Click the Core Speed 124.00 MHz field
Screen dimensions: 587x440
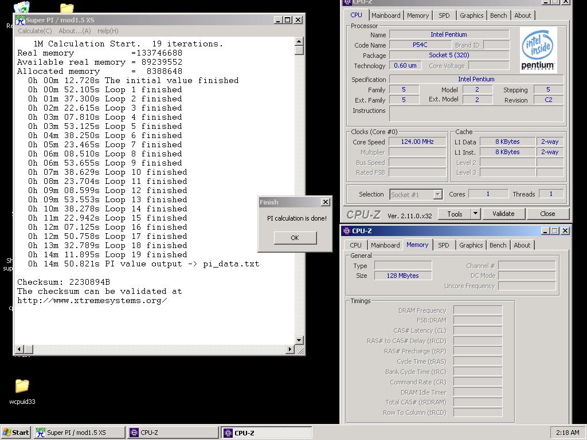pos(417,142)
